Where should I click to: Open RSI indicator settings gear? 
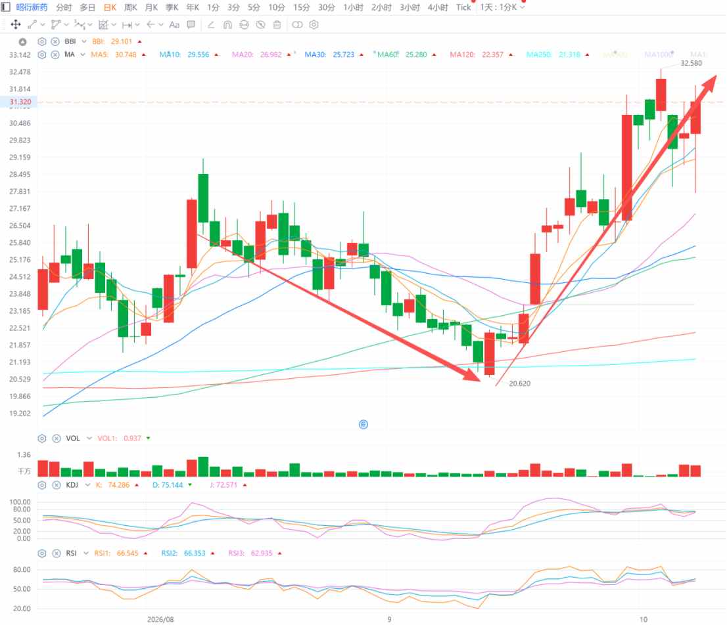click(41, 553)
